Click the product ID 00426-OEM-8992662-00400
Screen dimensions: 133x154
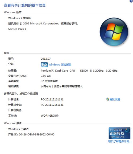pos(37,134)
